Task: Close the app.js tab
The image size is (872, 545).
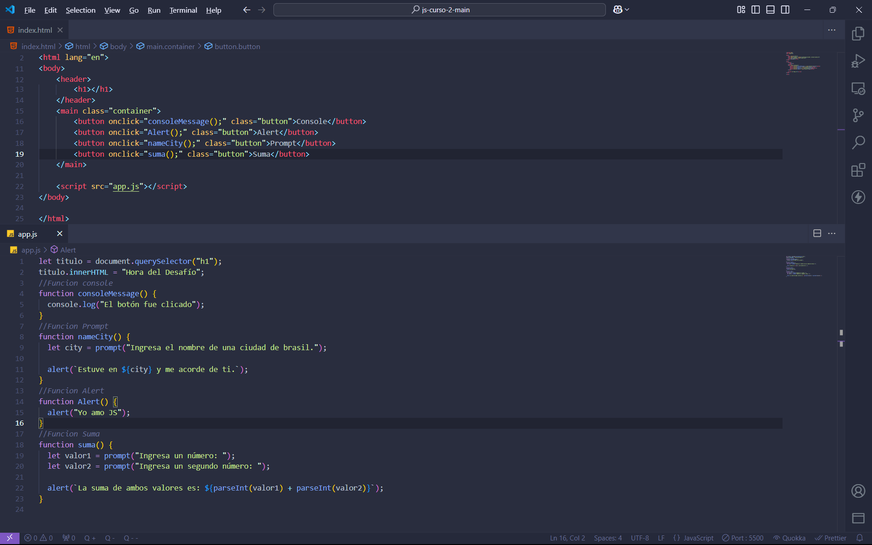Action: 59,233
